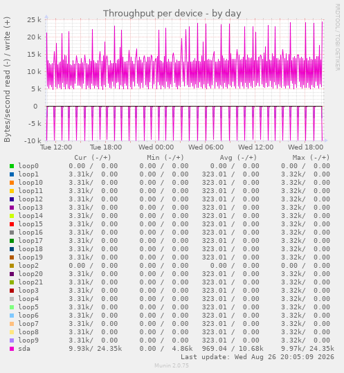Select the legend label loop5
The image size is (344, 373).
pos(28,307)
